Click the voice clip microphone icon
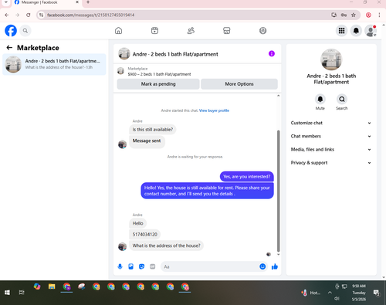Viewport: 386px width, 305px height. 120,266
